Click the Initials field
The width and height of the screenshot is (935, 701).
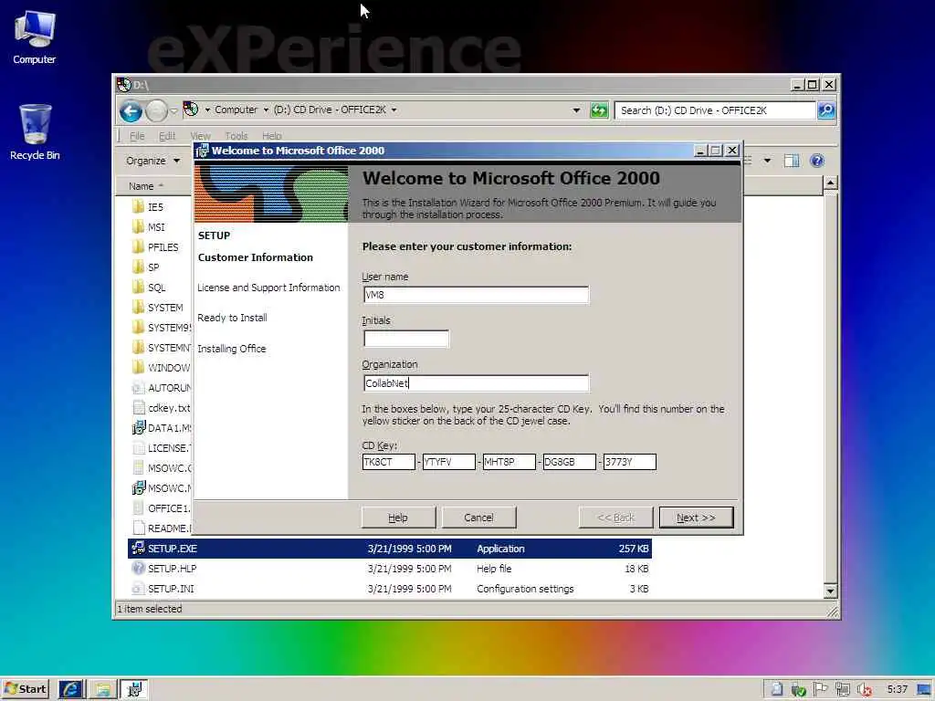click(406, 339)
